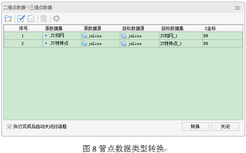Click the 序号 column header
Screen dimensions: 246x153
point(23,28)
